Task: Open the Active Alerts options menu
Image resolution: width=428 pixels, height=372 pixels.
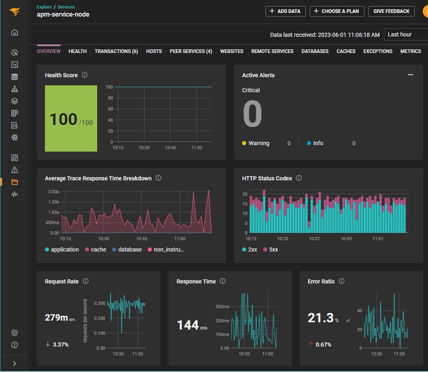Action: click(x=411, y=74)
